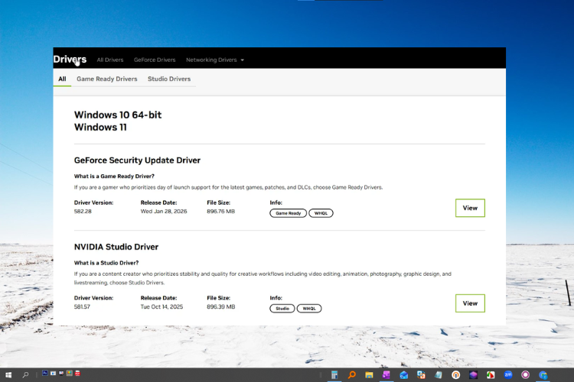Open File Explorer from the taskbar
This screenshot has height=382, width=574.
[x=369, y=375]
